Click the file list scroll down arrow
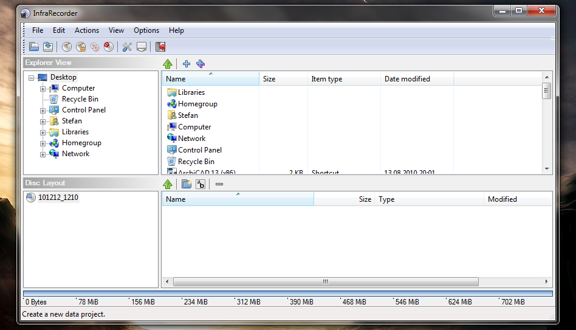Viewport: 576px width, 330px height. click(x=547, y=169)
